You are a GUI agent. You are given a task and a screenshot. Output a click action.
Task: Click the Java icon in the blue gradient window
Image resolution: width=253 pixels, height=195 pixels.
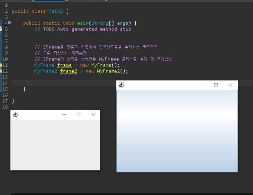121,85
